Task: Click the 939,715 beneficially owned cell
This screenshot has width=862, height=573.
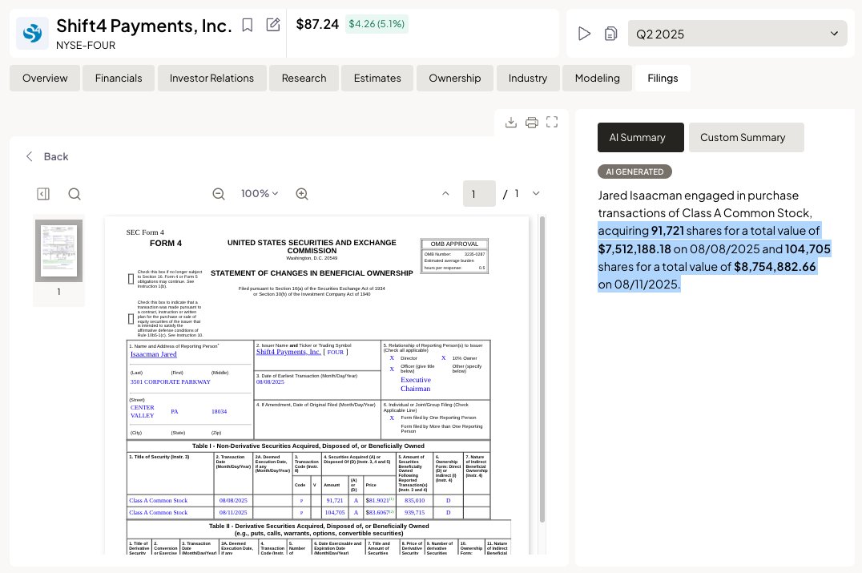Action: coord(414,513)
